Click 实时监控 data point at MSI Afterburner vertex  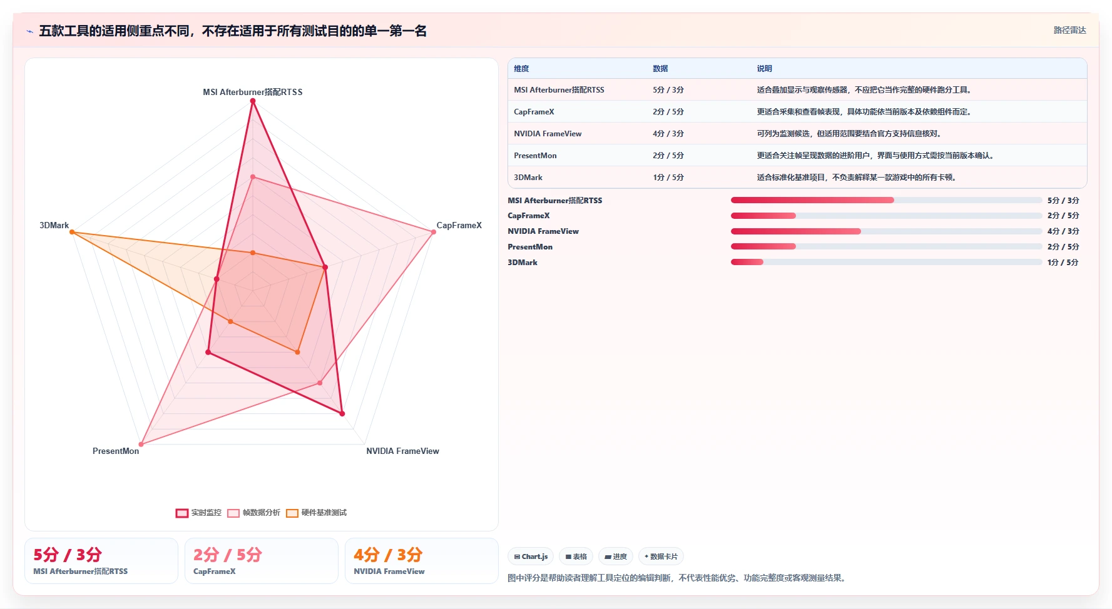pyautogui.click(x=253, y=101)
